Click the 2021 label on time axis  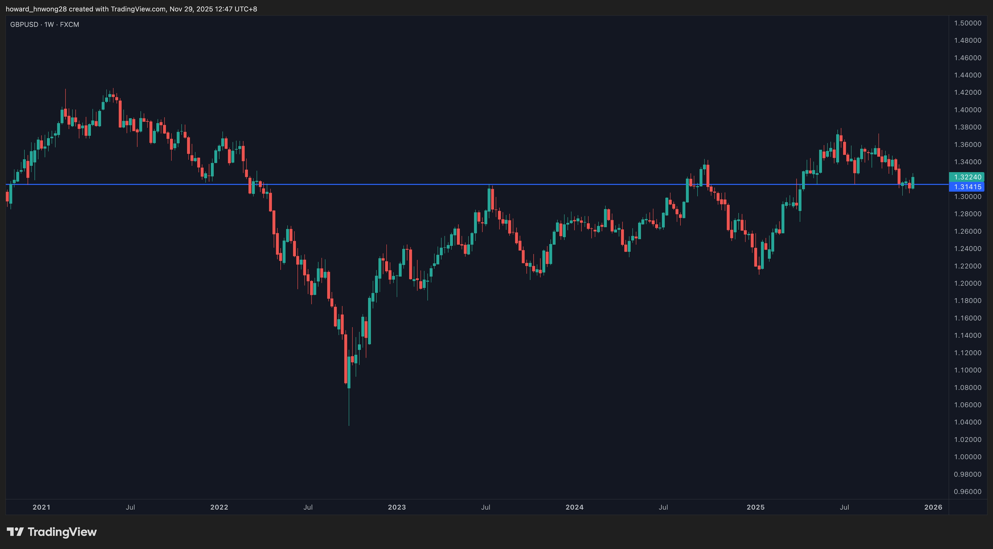(41, 507)
